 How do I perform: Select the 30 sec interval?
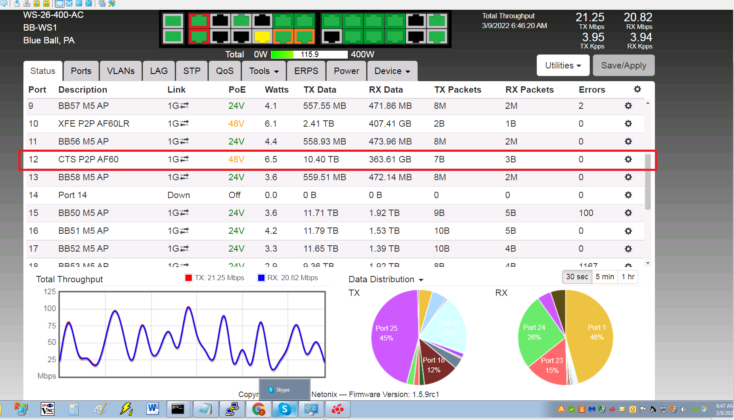pos(577,277)
